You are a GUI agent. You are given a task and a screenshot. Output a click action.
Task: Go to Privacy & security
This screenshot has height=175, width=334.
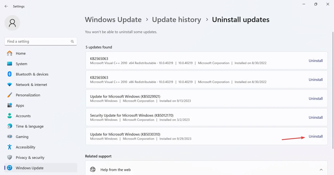41,158
